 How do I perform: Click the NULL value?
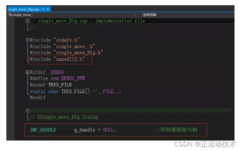tap(108, 130)
